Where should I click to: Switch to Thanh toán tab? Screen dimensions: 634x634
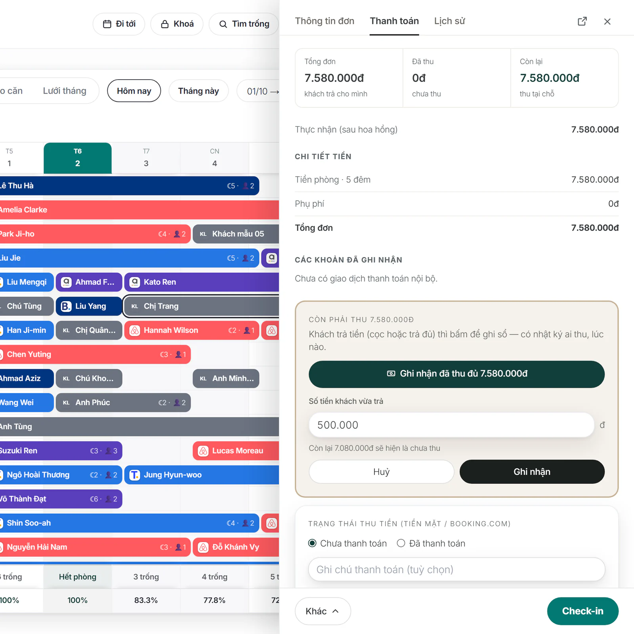tap(394, 21)
